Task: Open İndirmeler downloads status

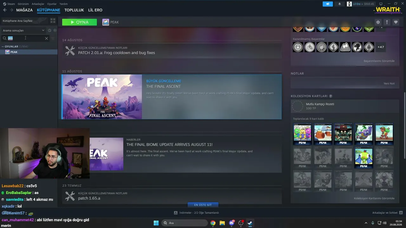Action: [x=196, y=213]
